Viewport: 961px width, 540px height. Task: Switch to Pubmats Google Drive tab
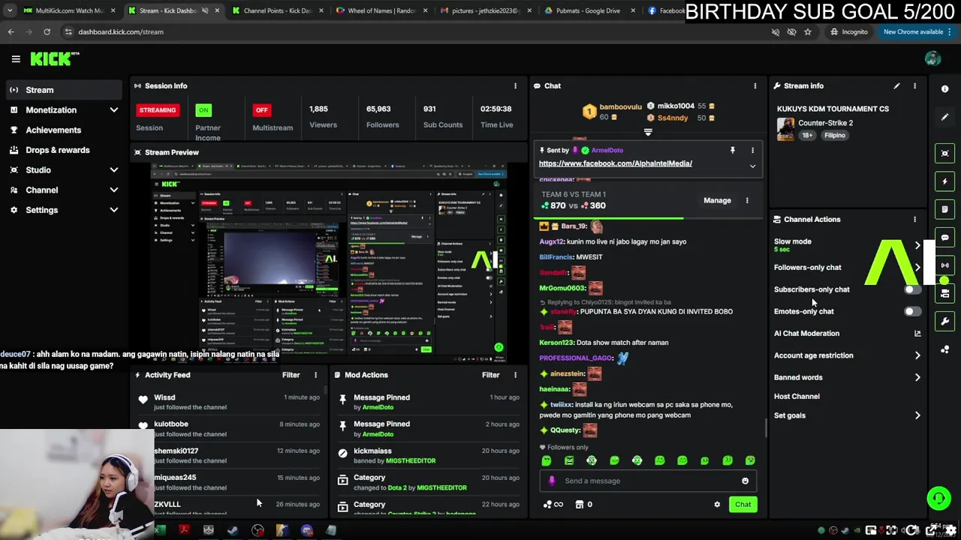pos(588,10)
